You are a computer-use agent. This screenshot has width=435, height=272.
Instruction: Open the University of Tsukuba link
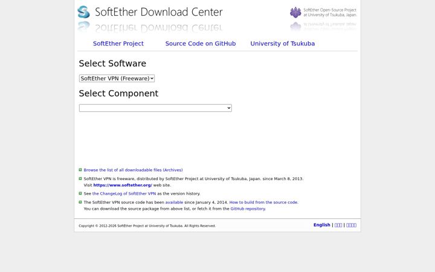[x=282, y=44]
